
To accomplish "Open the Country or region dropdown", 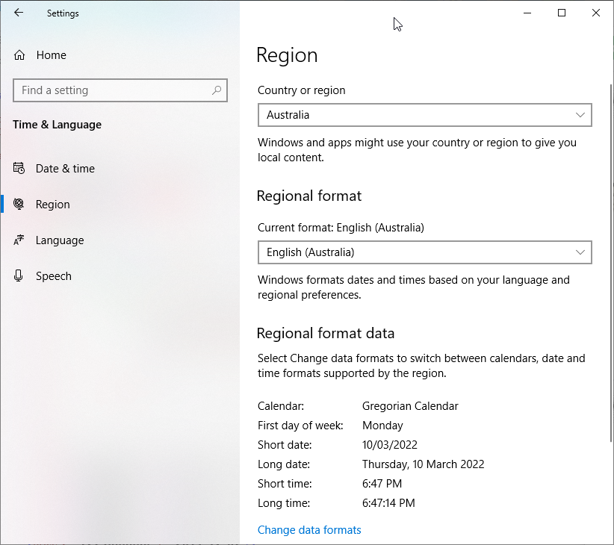I will click(x=424, y=115).
